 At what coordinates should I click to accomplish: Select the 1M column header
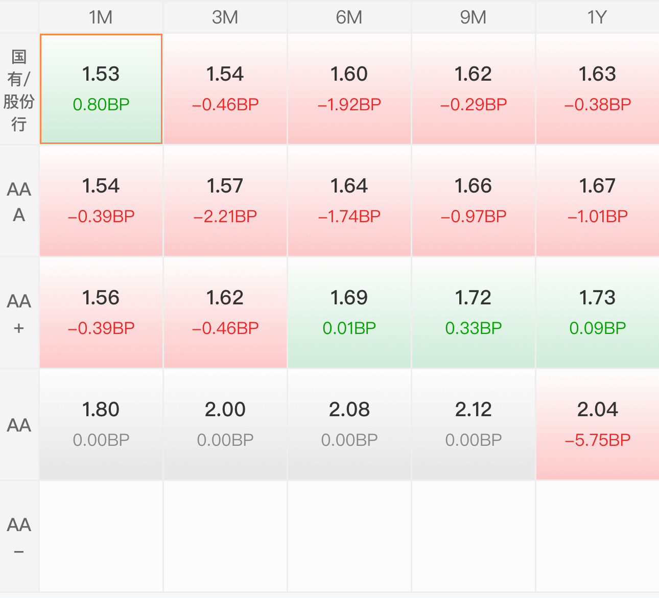tap(101, 17)
